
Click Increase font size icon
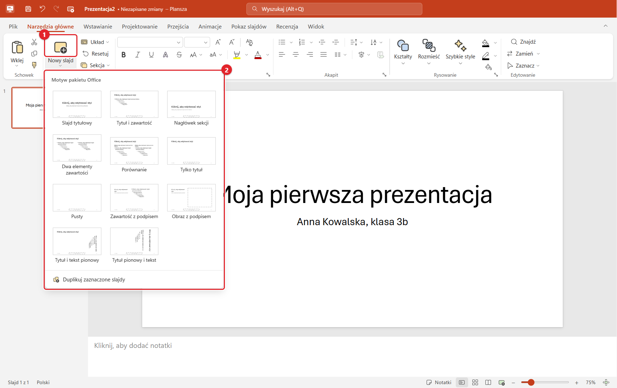click(x=218, y=42)
